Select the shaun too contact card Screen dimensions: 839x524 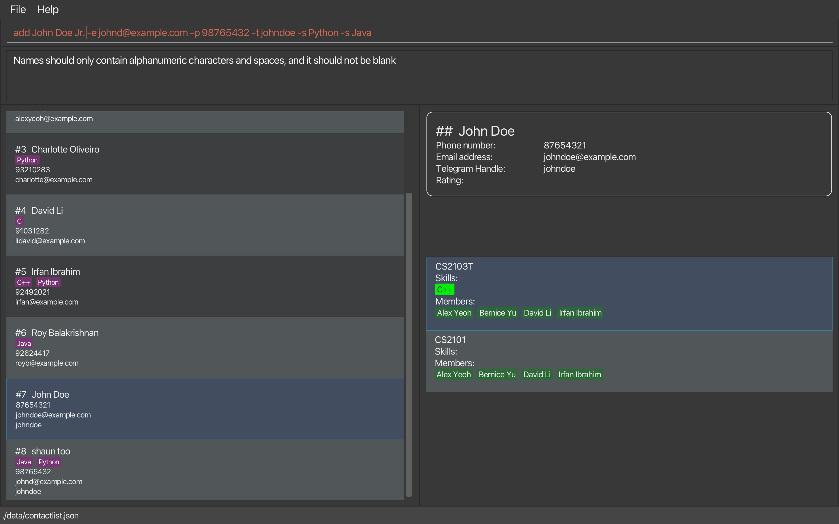[x=205, y=470]
